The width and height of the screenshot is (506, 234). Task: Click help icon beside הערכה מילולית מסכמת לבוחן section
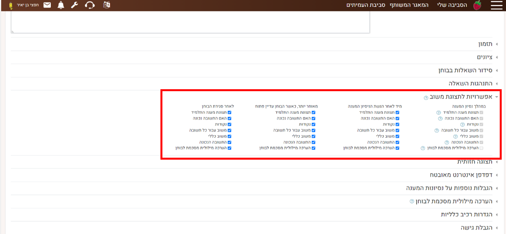(x=411, y=202)
